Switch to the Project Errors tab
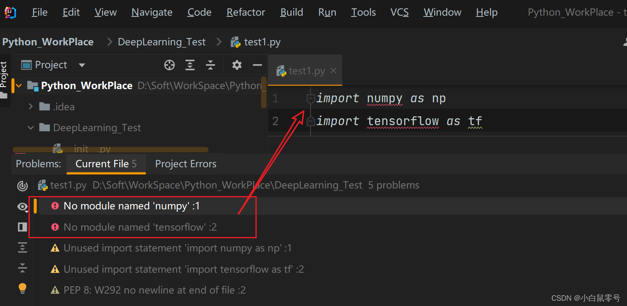 pos(186,164)
